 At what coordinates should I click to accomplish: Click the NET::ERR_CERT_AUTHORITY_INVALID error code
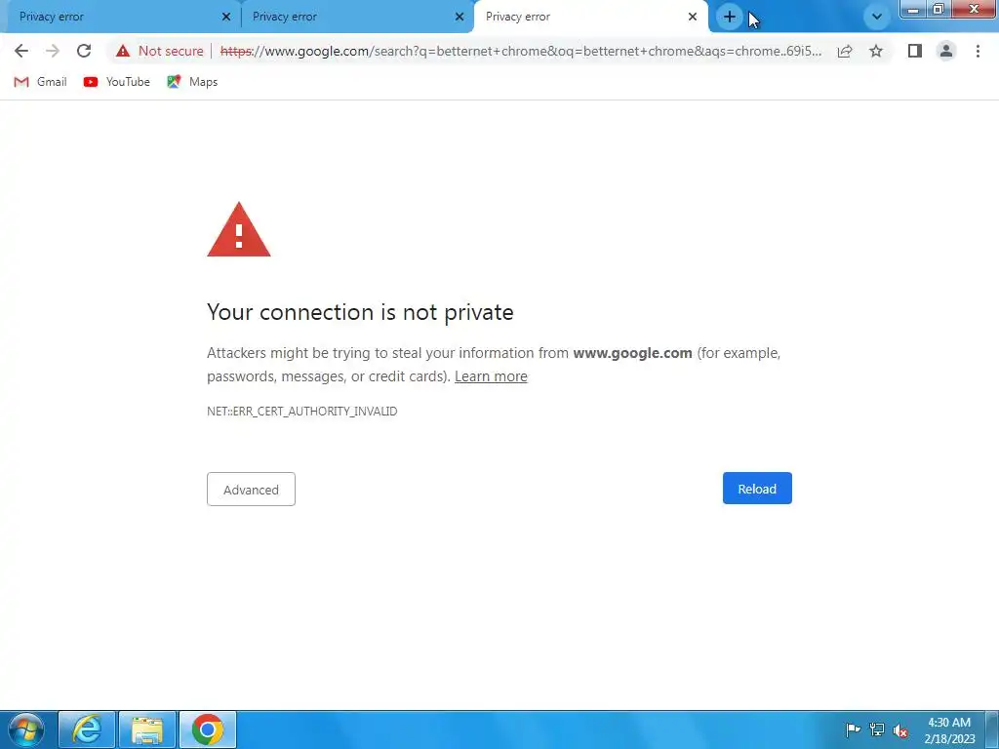click(302, 412)
